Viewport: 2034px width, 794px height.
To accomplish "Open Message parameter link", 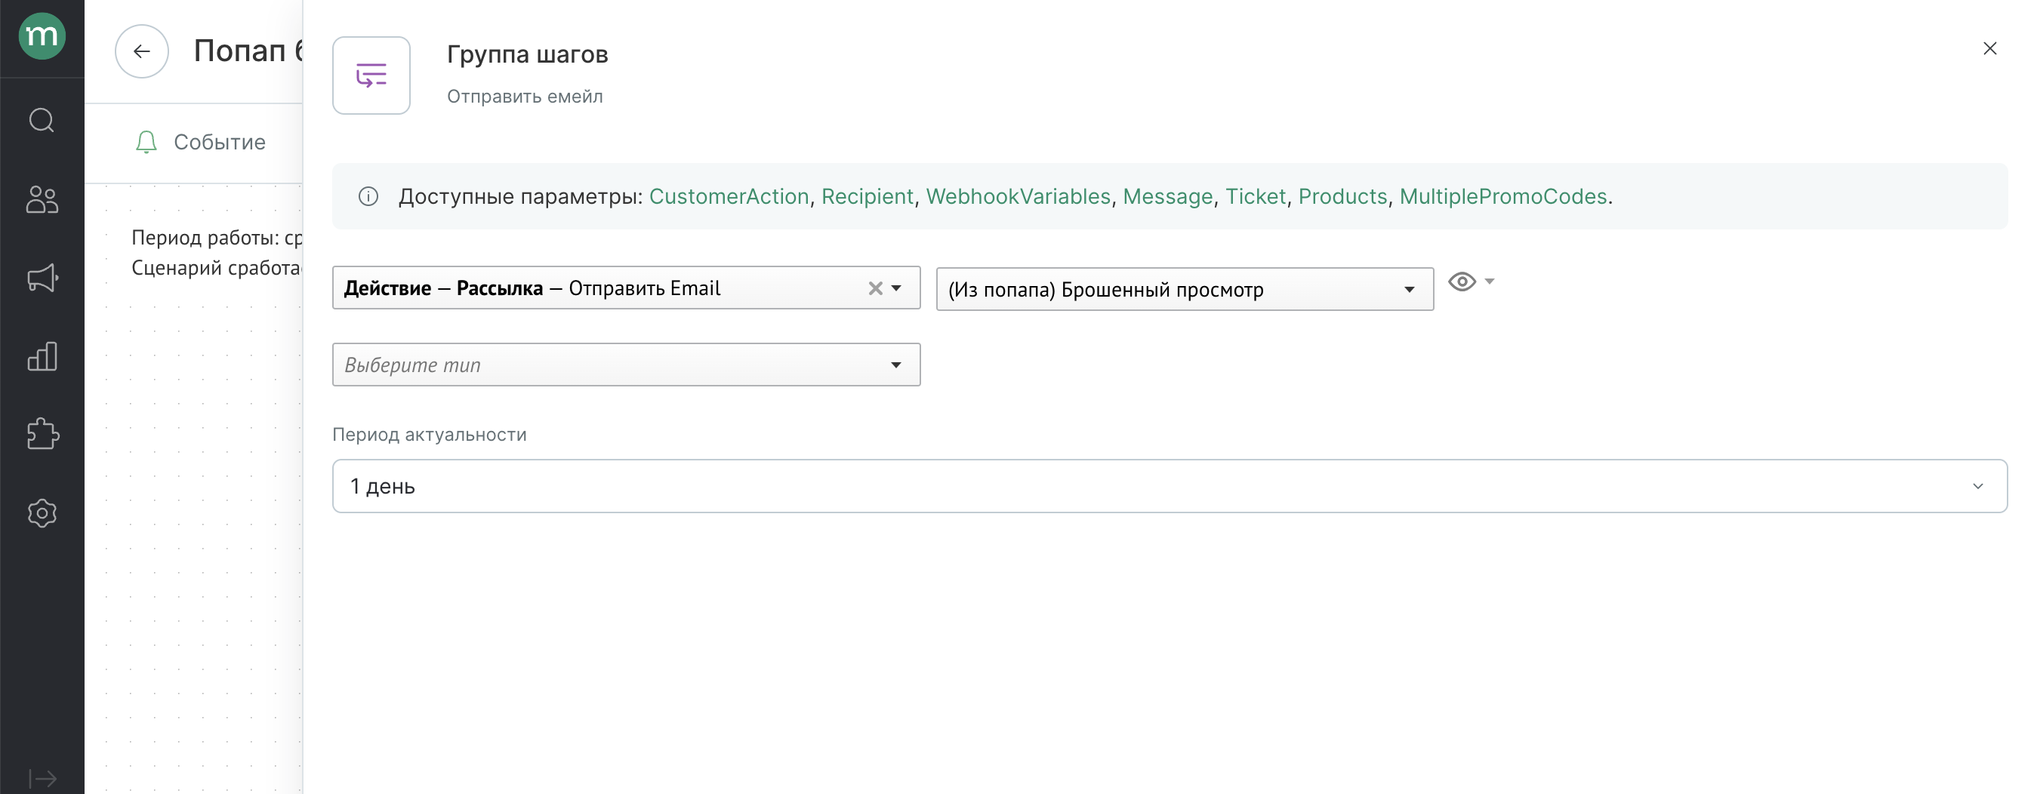I will pyautogui.click(x=1168, y=196).
